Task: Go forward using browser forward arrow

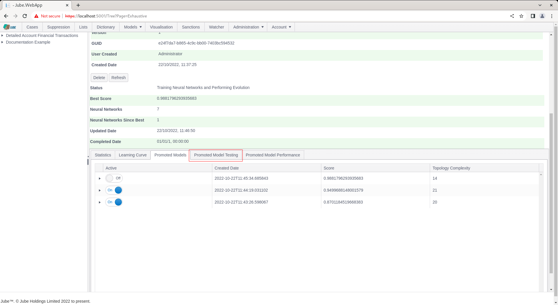Action: click(x=15, y=16)
